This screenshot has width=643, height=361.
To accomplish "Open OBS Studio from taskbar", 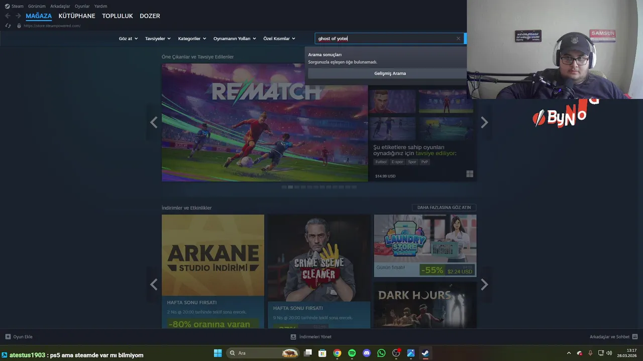I will tap(396, 353).
